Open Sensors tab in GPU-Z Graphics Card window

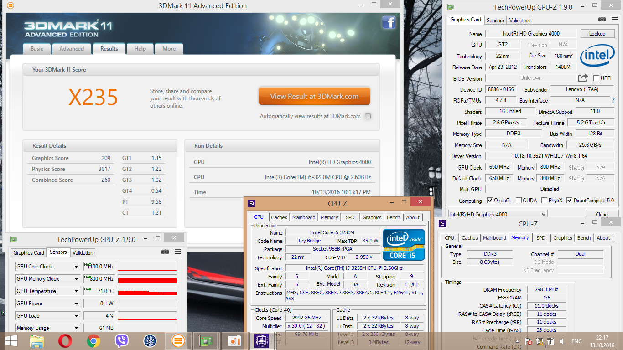coord(495,20)
